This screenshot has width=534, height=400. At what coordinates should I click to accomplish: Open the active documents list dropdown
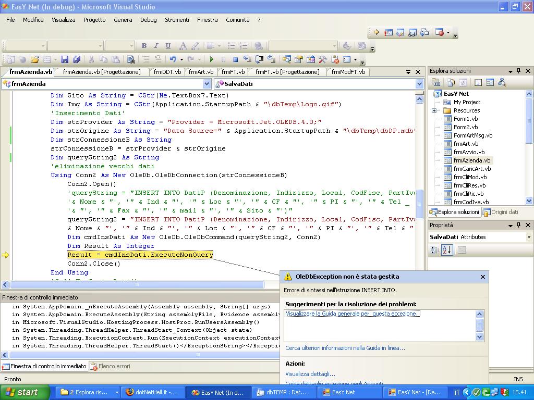(408, 72)
